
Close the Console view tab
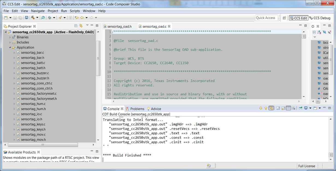pos(122,109)
